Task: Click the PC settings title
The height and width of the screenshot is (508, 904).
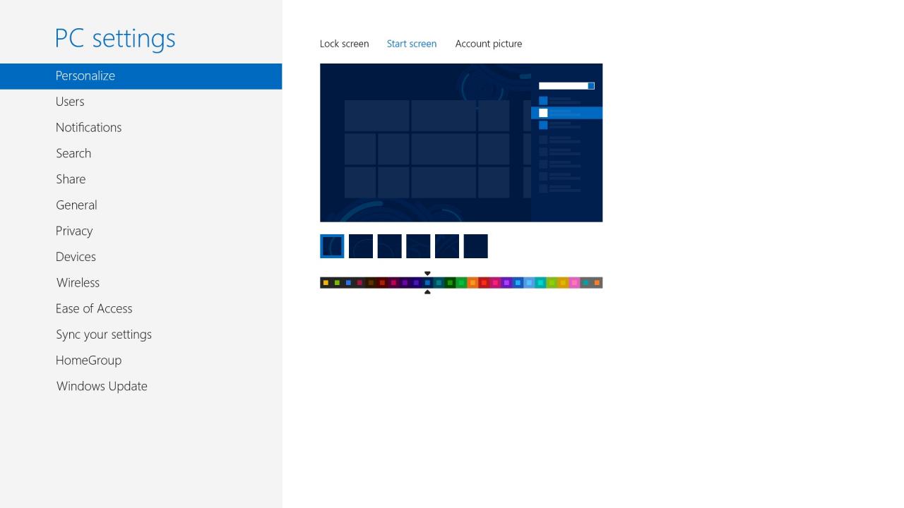Action: coord(115,39)
